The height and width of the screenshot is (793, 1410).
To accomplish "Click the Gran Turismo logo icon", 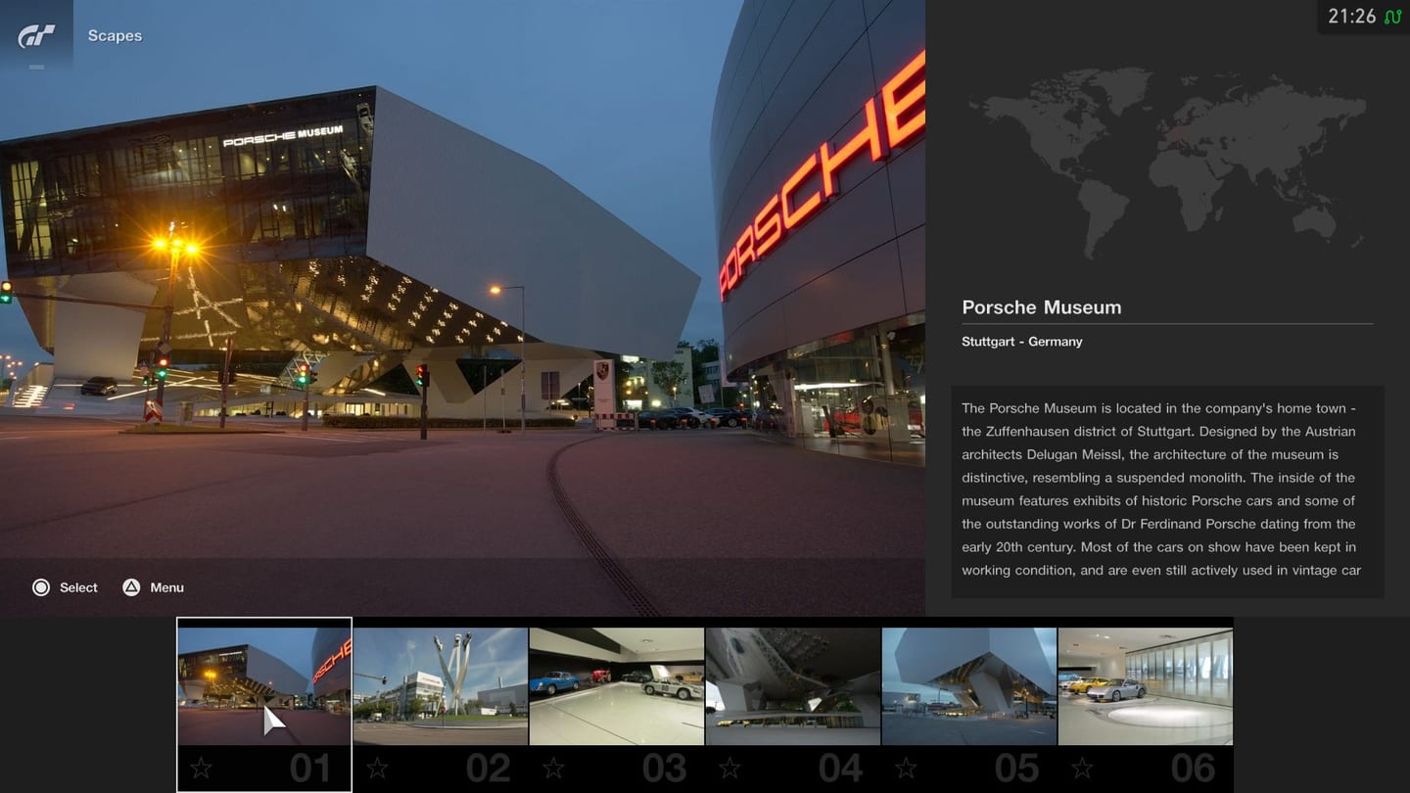I will 36,36.
